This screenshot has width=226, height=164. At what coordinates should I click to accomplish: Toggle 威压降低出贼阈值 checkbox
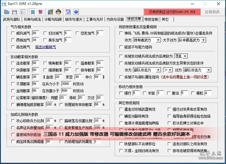pyautogui.click(x=13, y=142)
